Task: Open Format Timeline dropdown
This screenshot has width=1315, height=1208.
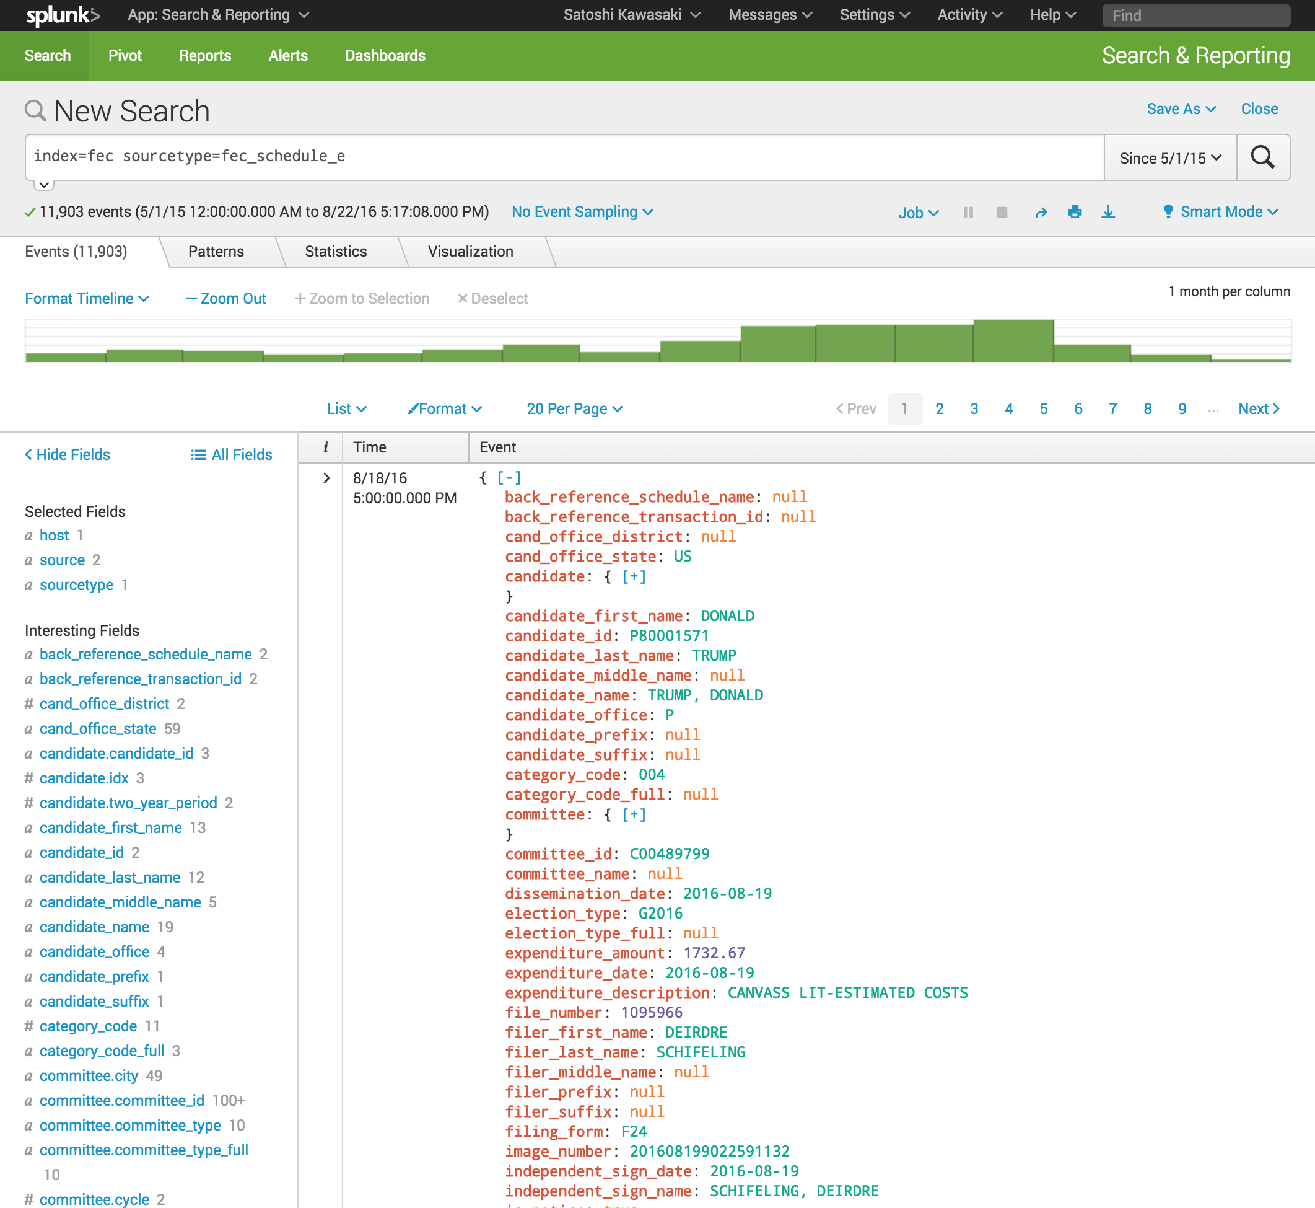Action: [87, 299]
